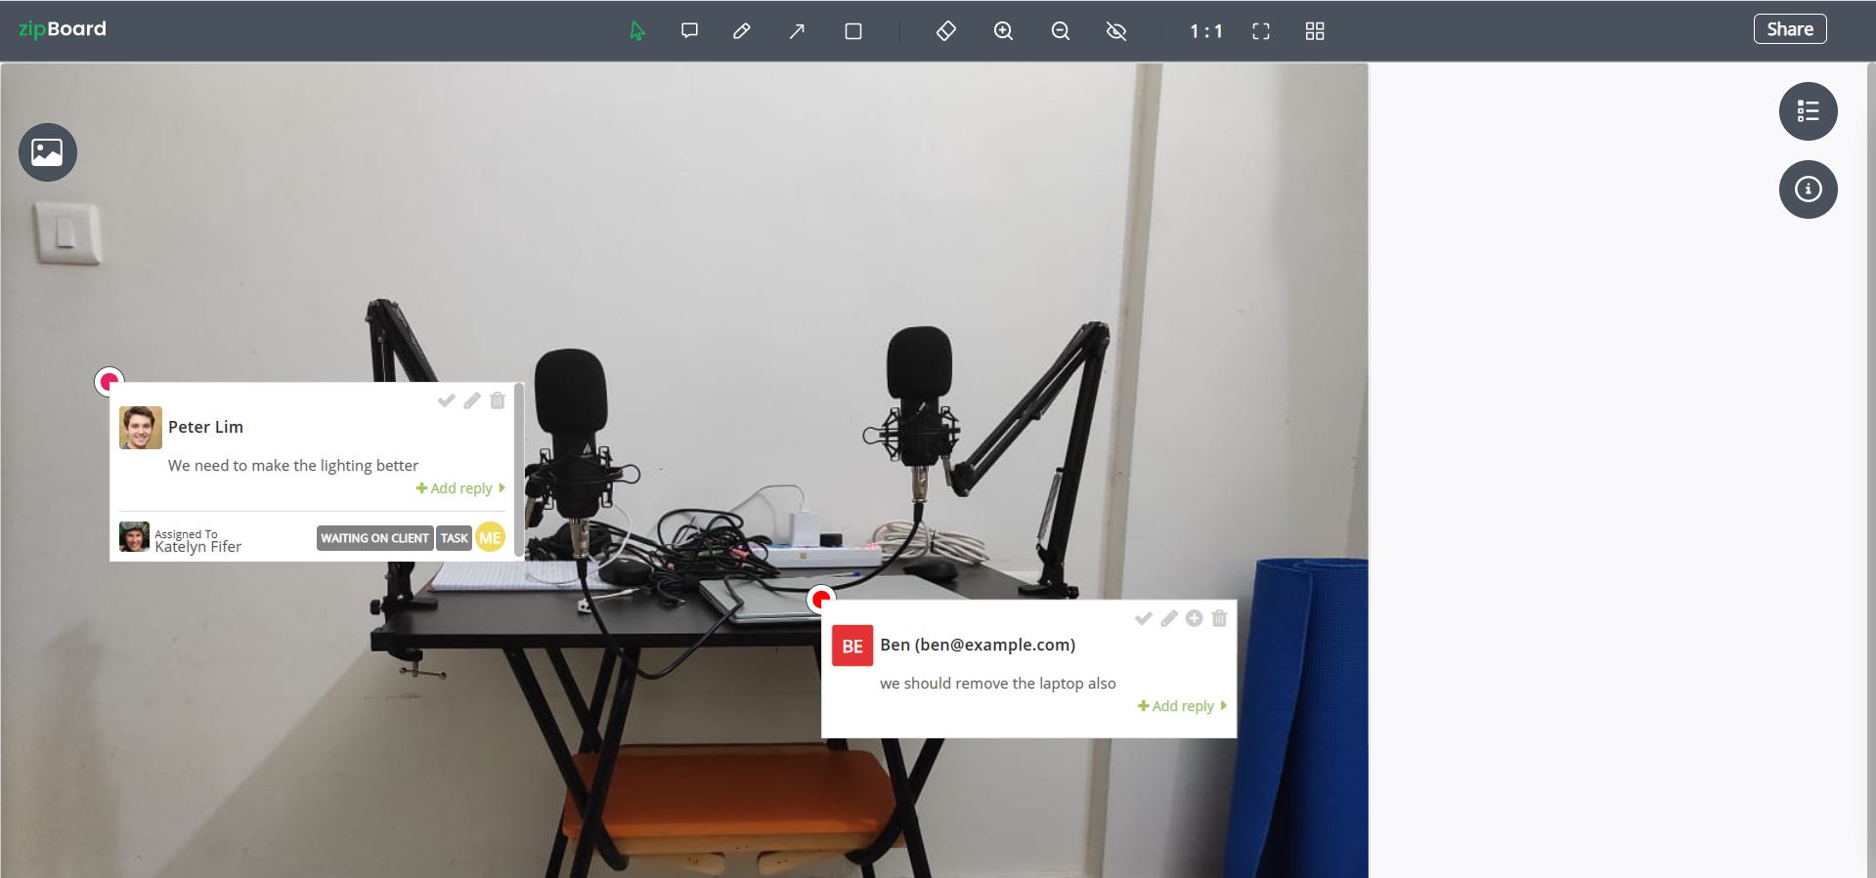Click the Assigned To Katelyn Fifer field
This screenshot has width=1876, height=878.
[181, 538]
